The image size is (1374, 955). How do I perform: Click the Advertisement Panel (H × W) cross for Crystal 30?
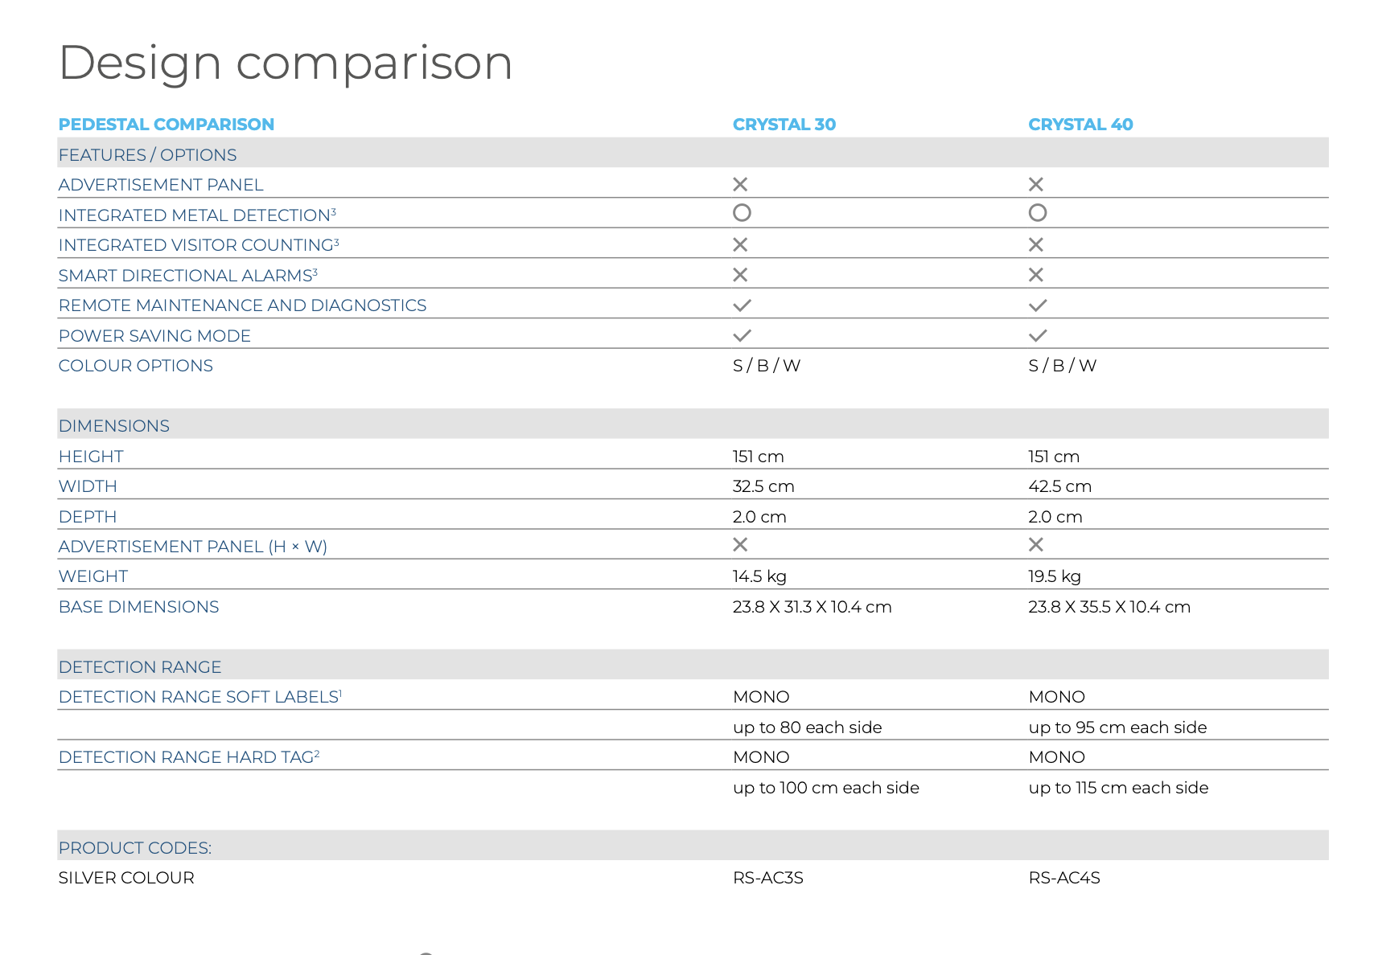740,545
